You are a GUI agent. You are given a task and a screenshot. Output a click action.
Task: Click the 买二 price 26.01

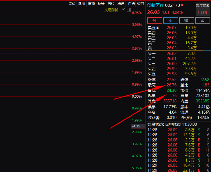click(171, 59)
